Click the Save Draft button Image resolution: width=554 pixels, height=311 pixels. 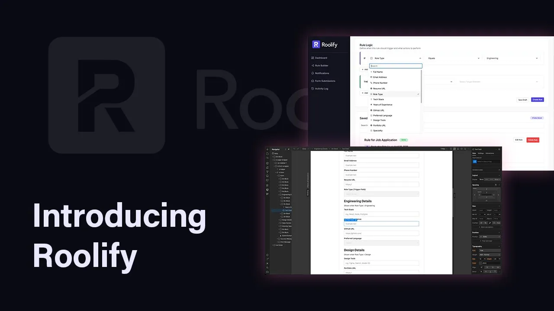point(522,100)
